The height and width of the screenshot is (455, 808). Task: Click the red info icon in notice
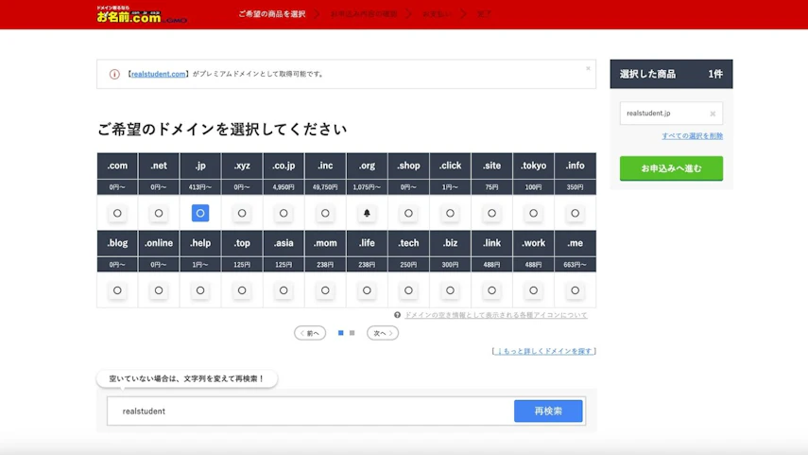114,75
